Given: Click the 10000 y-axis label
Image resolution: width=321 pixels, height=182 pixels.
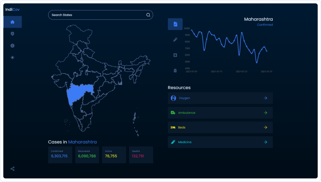Looking at the screenshot, I should pos(187,28).
